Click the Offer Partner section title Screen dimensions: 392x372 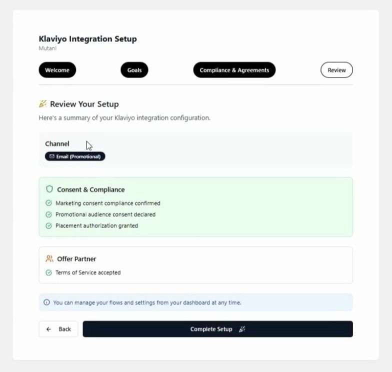pos(76,259)
